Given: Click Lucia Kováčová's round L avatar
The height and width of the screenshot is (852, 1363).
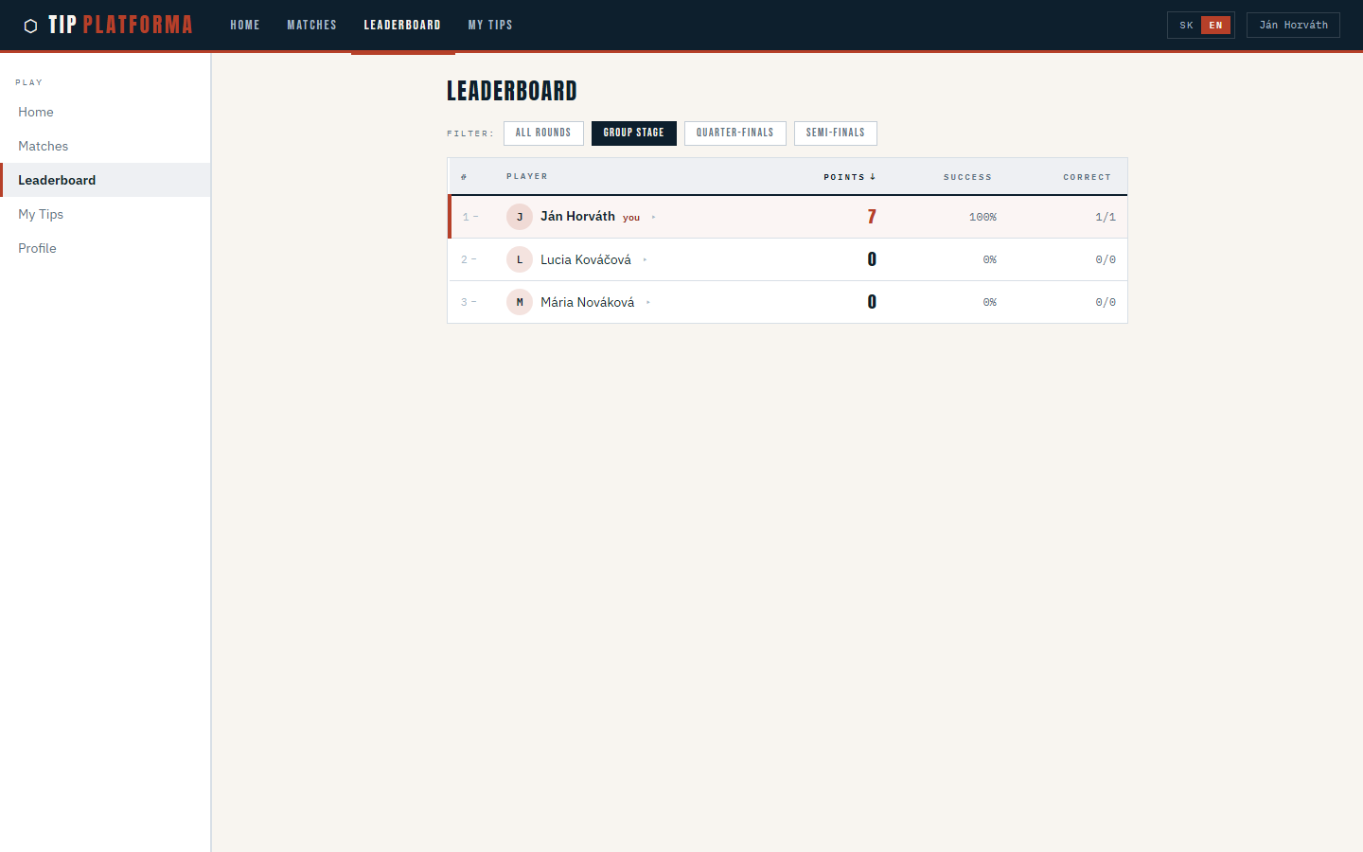Looking at the screenshot, I should (x=519, y=259).
